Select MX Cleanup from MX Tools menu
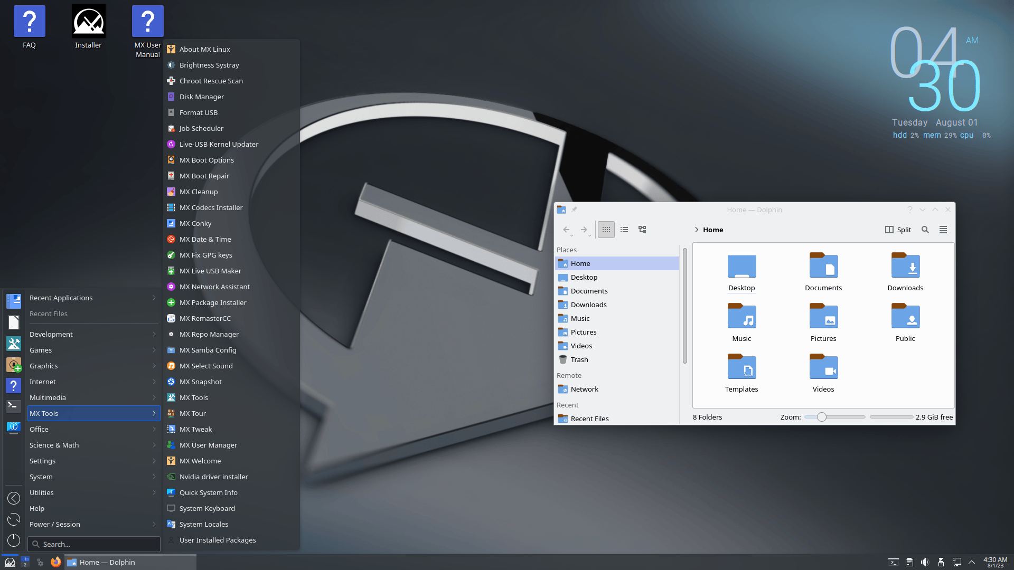This screenshot has height=570, width=1014. pos(199,192)
